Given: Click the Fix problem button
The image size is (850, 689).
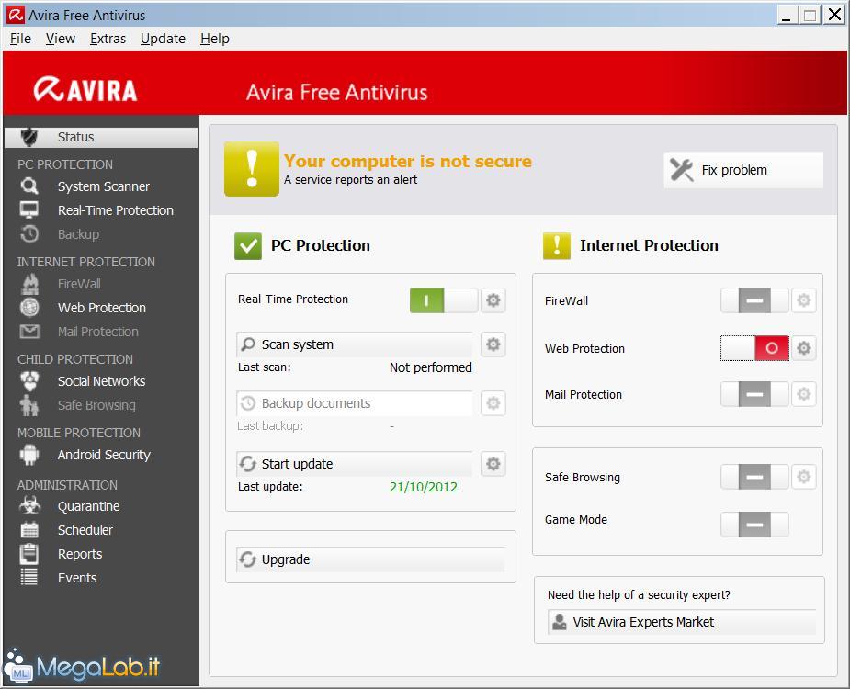Looking at the screenshot, I should [x=743, y=170].
